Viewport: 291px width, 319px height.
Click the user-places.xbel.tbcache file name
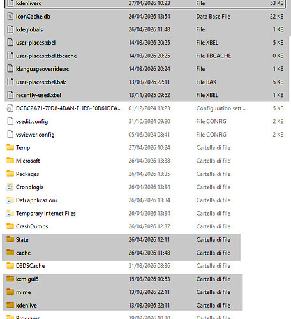pos(47,56)
